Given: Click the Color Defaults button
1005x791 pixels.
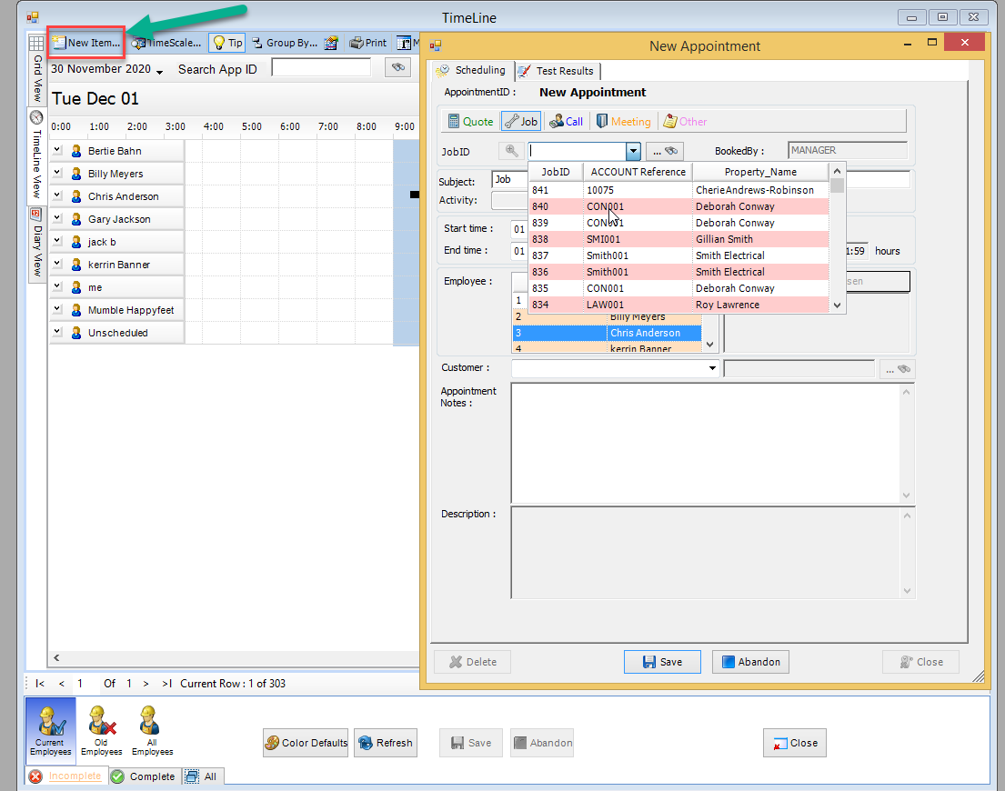Looking at the screenshot, I should click(306, 742).
